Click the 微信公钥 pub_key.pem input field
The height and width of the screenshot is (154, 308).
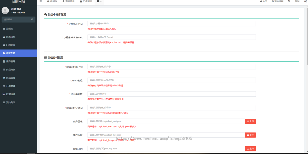(166, 149)
